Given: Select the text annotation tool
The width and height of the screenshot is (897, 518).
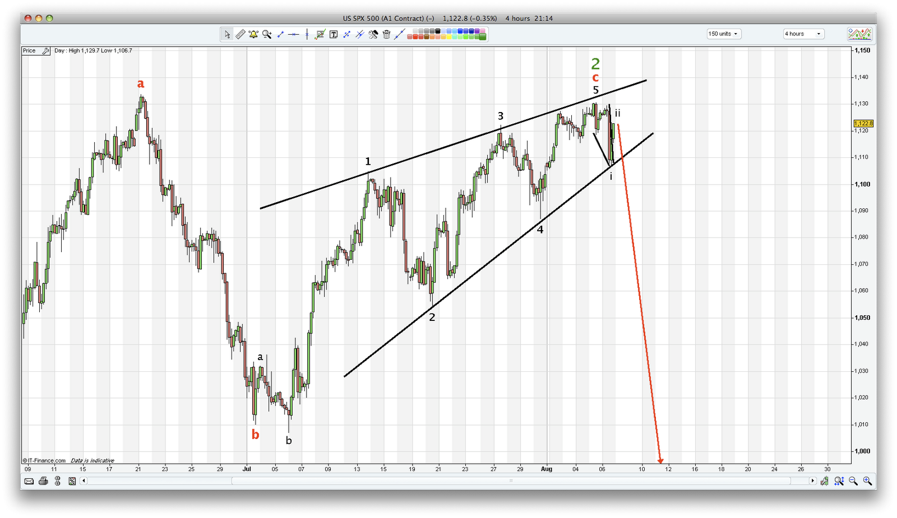Looking at the screenshot, I should pyautogui.click(x=333, y=34).
